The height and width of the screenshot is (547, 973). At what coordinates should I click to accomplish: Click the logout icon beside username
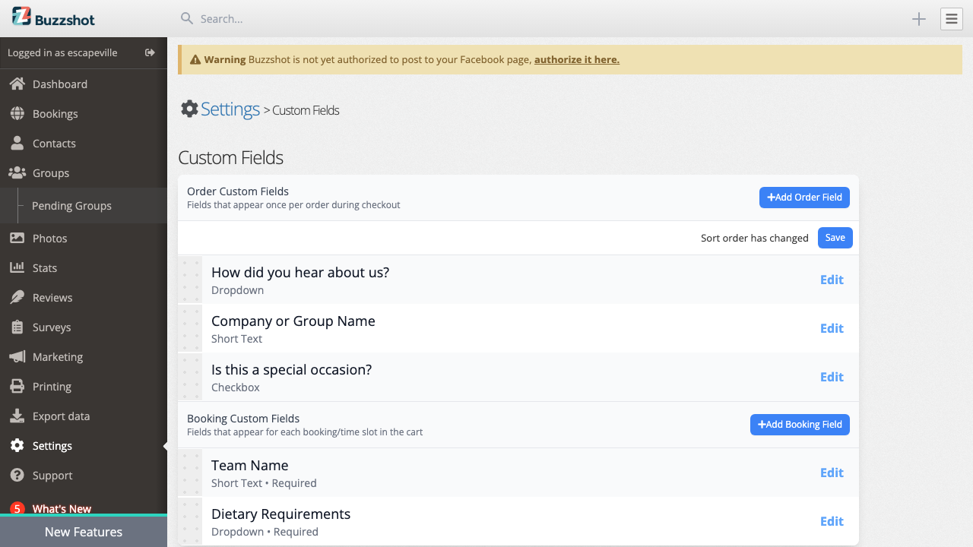[150, 52]
